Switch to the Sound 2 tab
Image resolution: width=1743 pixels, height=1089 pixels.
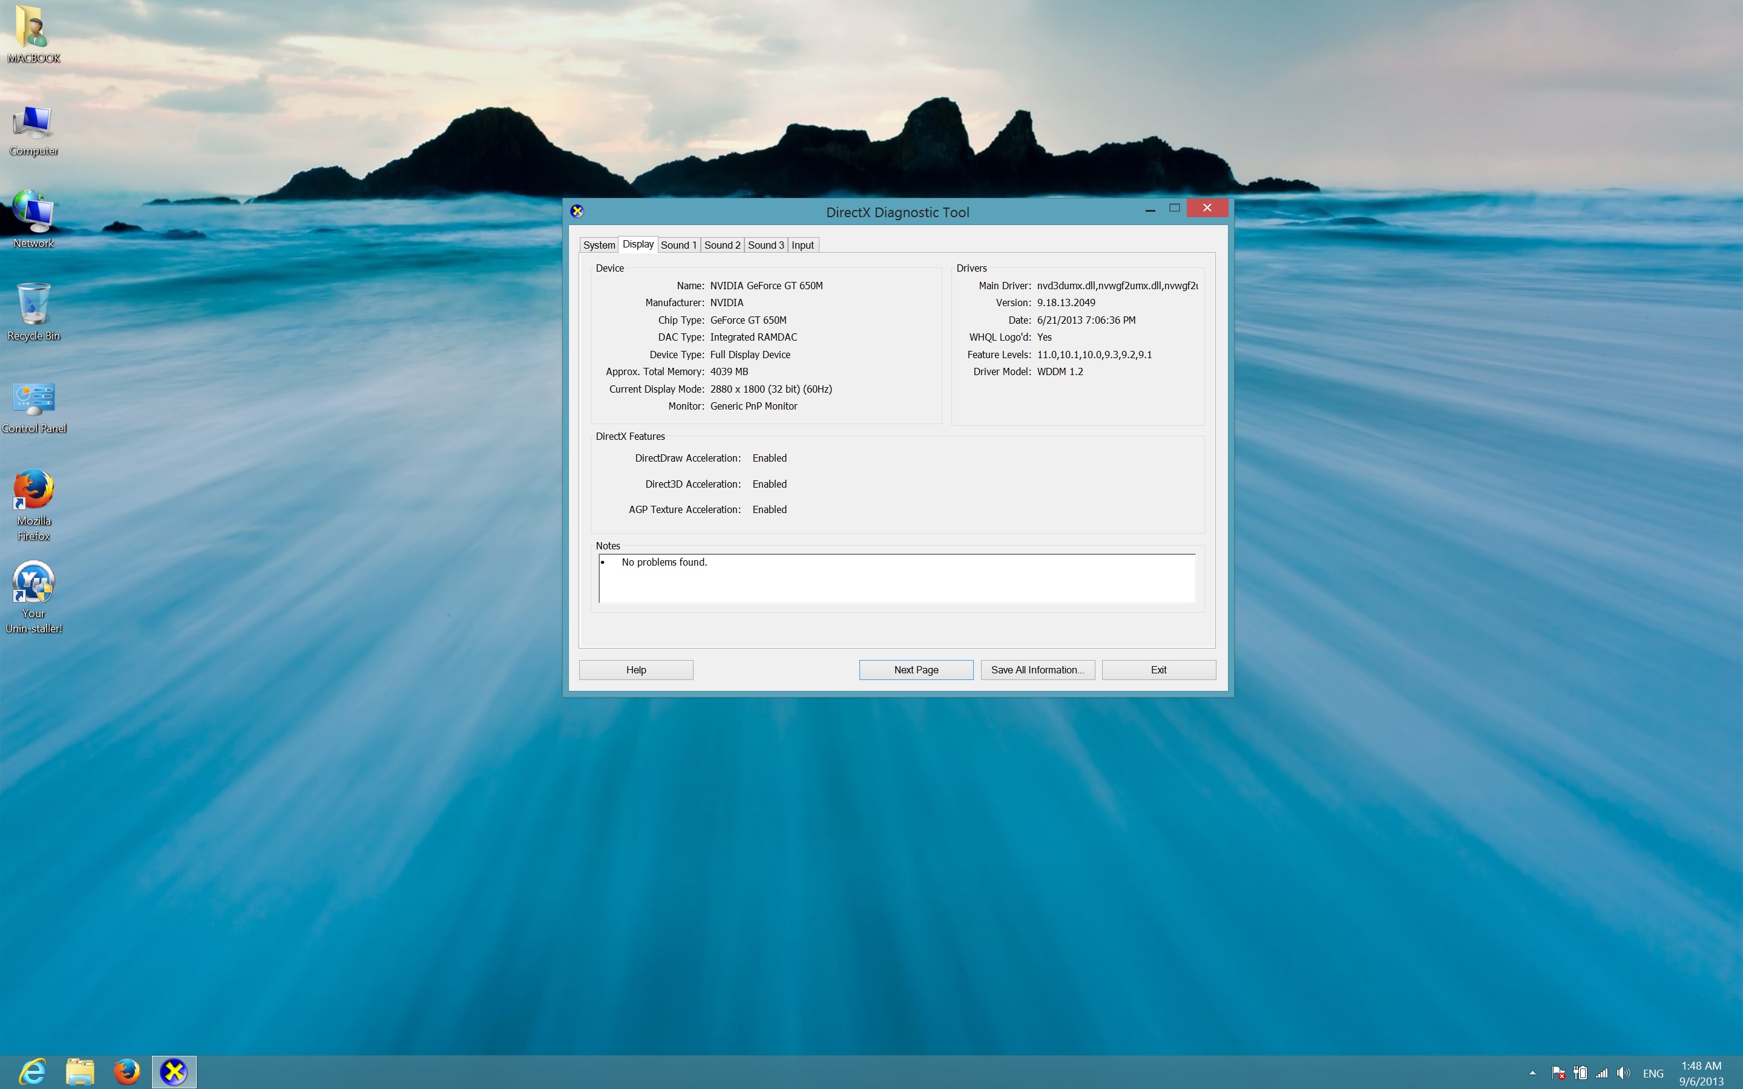[723, 245]
